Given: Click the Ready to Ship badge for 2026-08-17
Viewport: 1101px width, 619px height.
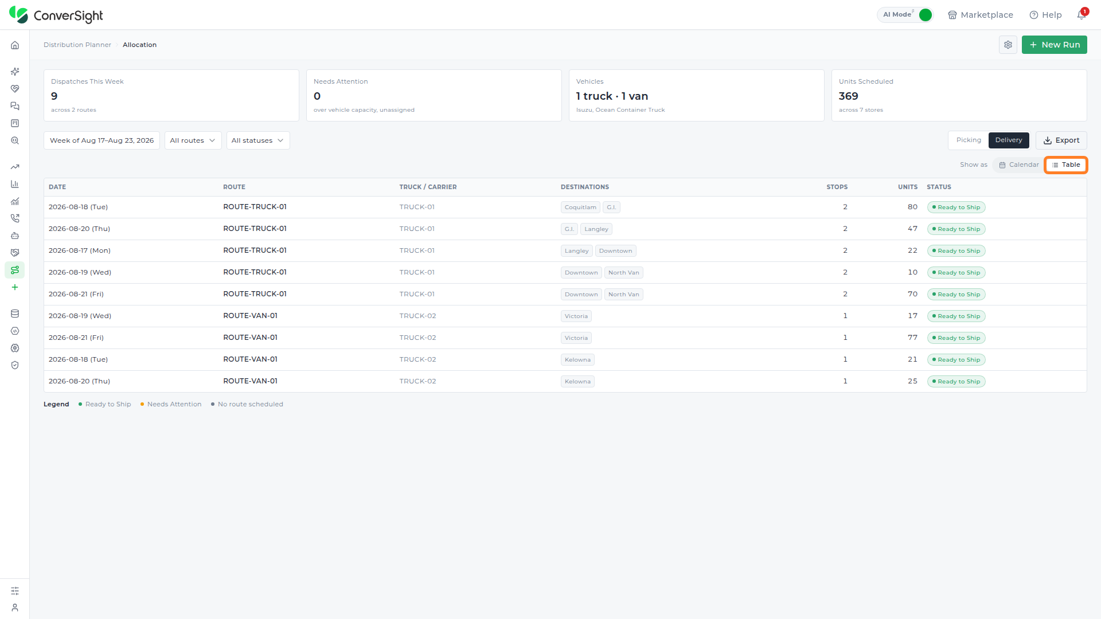Looking at the screenshot, I should click(x=956, y=251).
